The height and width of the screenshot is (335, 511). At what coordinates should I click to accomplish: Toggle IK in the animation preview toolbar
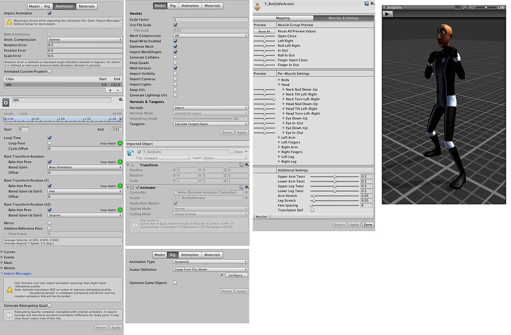click(x=458, y=7)
